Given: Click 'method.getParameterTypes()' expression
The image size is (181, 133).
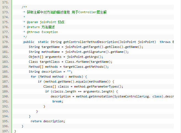Looking at the screenshot, I should [x=98, y=87].
